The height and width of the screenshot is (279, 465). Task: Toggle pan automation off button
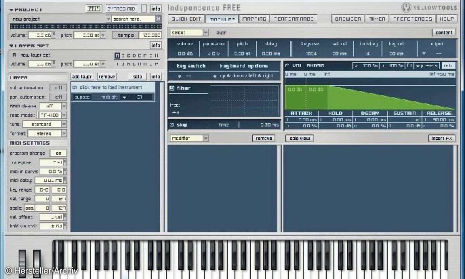pyautogui.click(x=58, y=97)
